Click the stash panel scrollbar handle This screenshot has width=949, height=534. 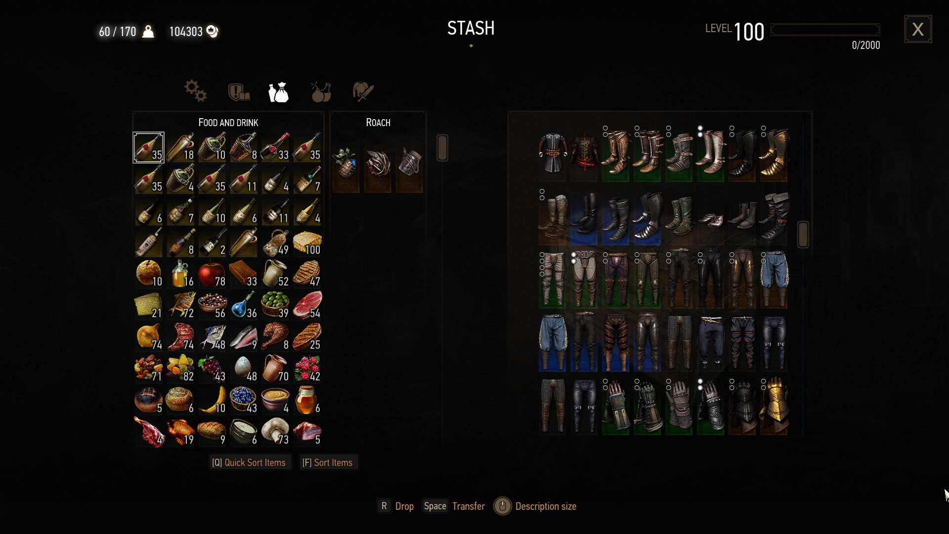point(803,234)
